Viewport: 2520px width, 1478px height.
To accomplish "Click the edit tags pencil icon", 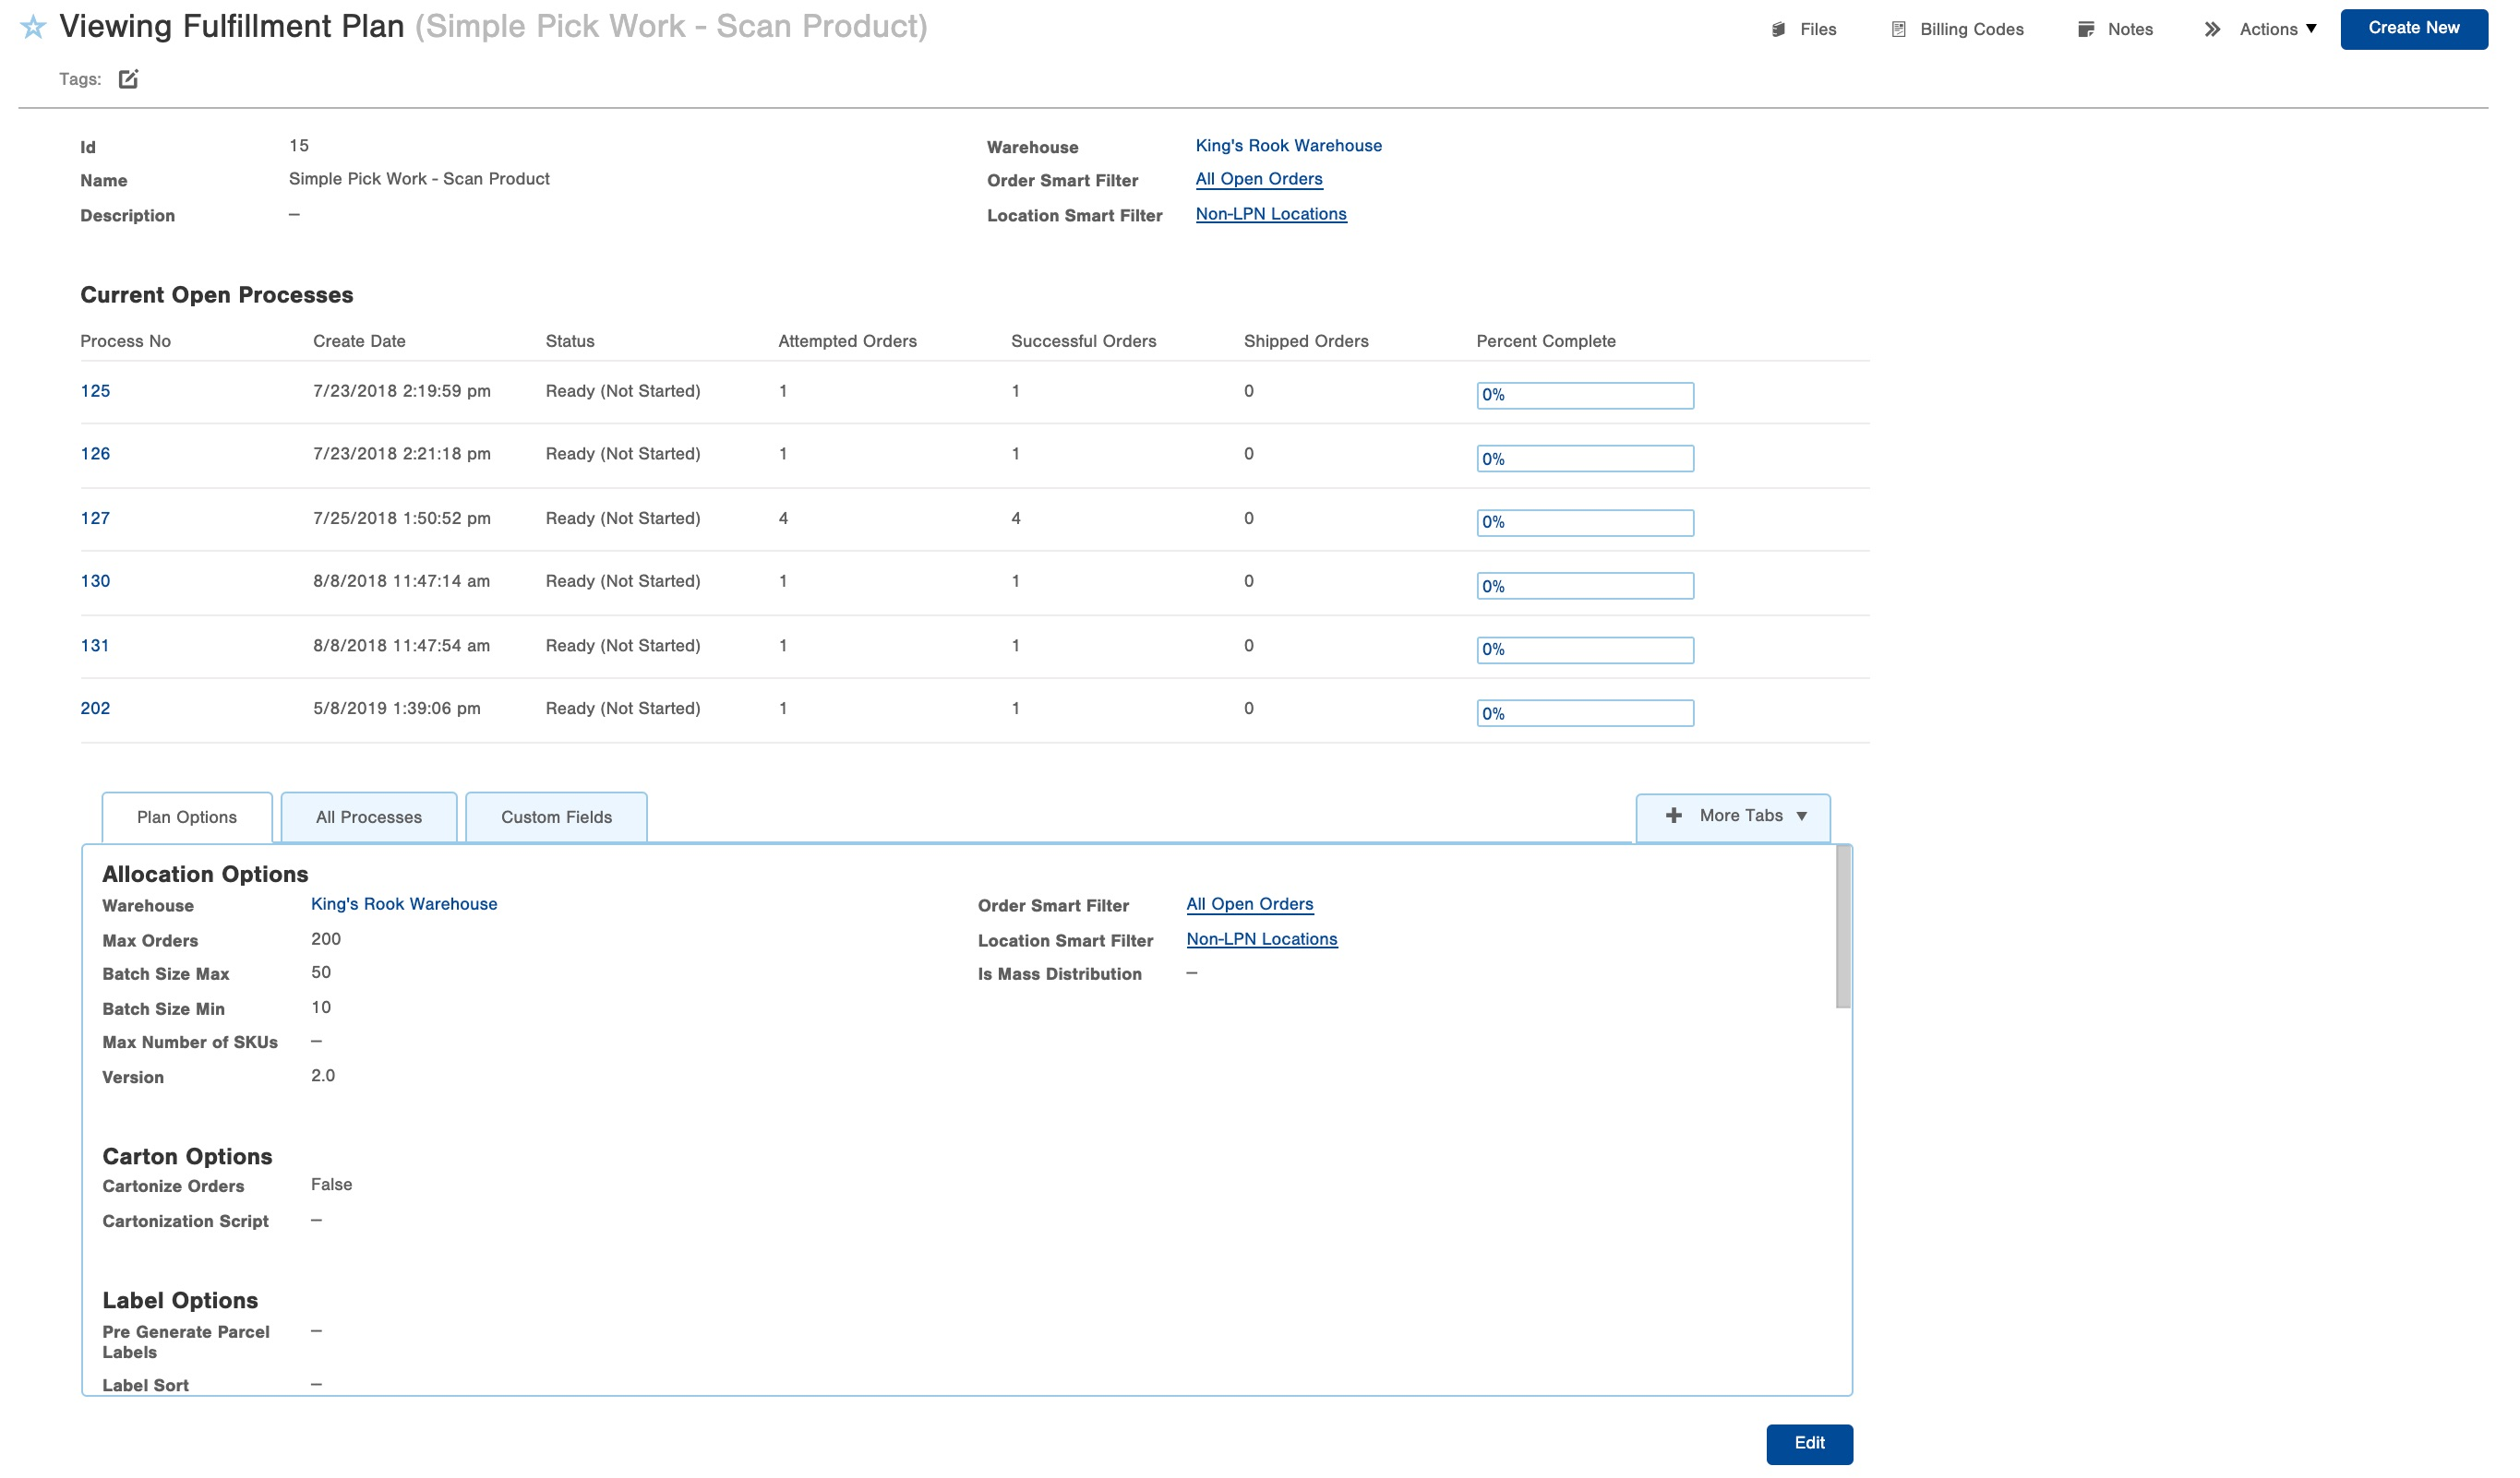I will (128, 79).
